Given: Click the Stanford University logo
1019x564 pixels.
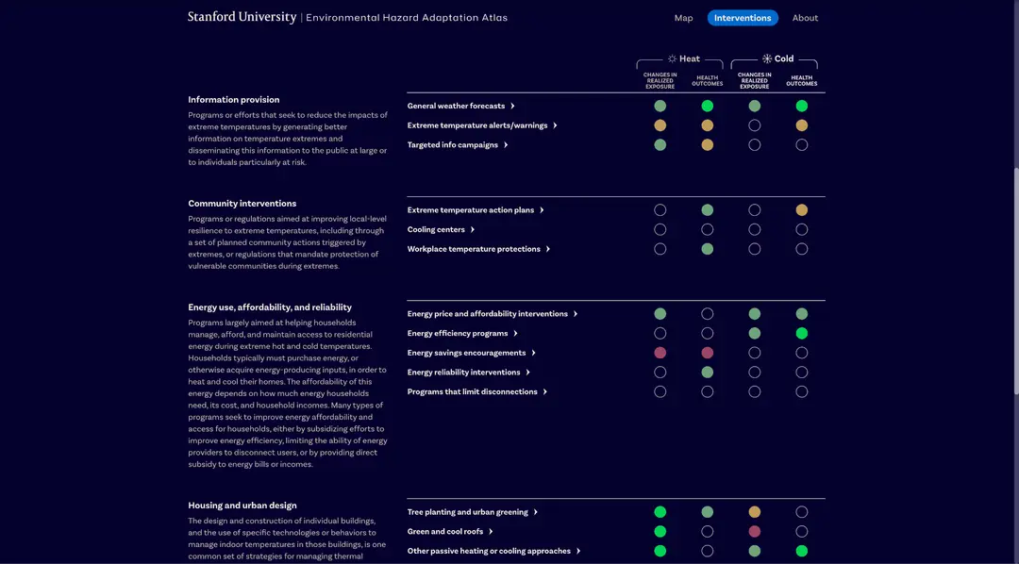Looking at the screenshot, I should click(x=242, y=17).
